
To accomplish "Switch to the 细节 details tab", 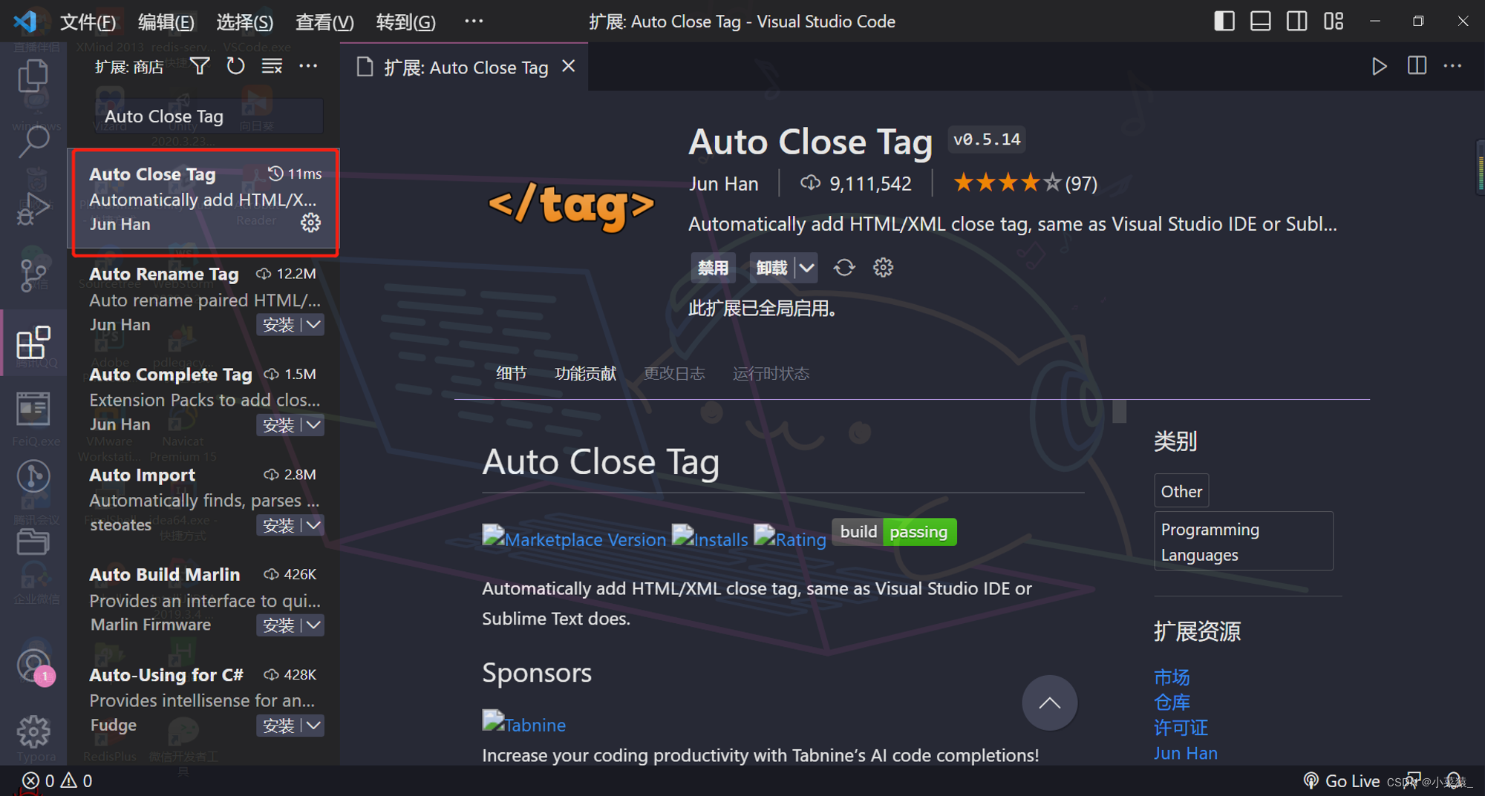I will click(511, 373).
